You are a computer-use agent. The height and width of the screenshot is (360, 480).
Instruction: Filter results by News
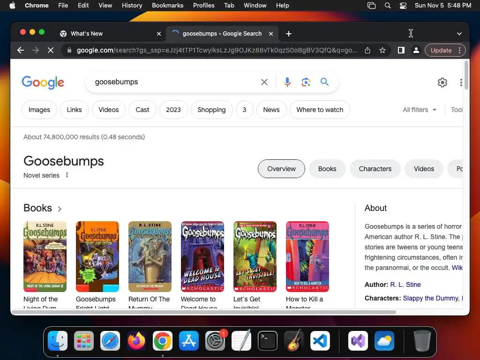271,110
